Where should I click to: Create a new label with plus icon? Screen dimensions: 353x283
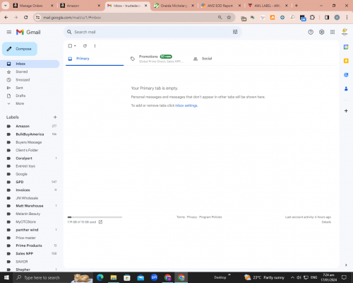(x=55, y=117)
